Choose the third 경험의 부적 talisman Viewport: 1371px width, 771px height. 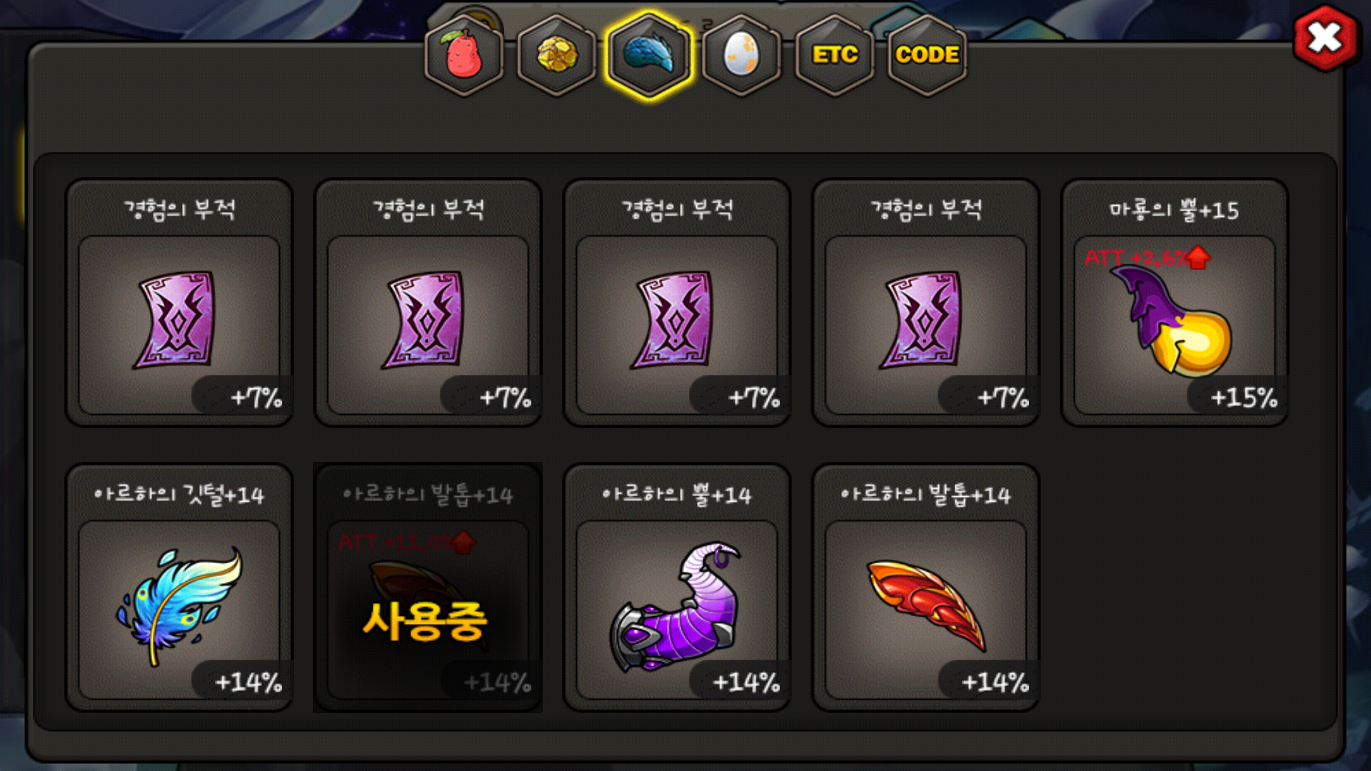tap(677, 303)
